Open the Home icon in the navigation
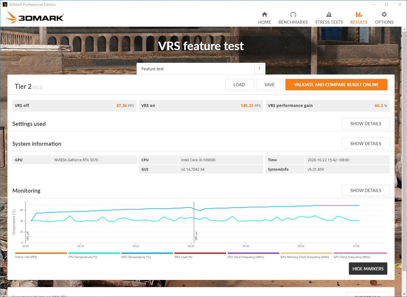This screenshot has height=297, width=407. [265, 14]
